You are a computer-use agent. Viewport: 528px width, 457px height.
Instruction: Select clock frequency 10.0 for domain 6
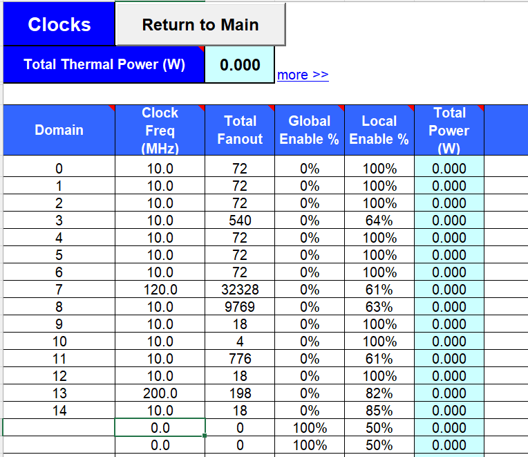[160, 272]
